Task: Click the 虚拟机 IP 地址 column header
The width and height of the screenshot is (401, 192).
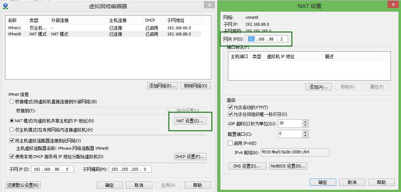Action: pos(294,56)
